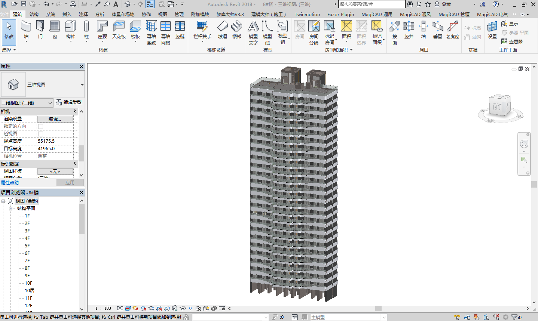
Task: Select the Curtain System (幕墙系统) tool
Action: click(152, 33)
